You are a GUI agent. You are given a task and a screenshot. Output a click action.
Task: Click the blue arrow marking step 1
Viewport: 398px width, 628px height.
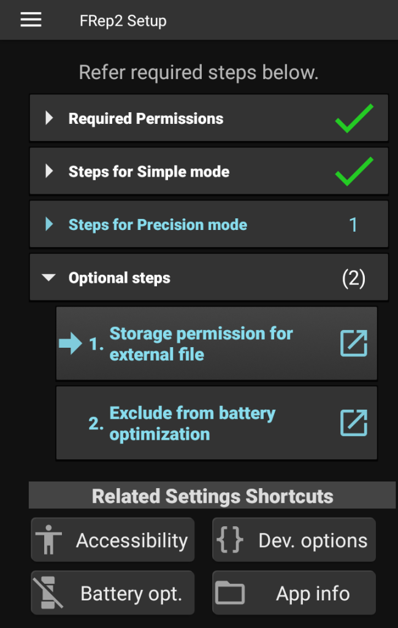point(69,343)
